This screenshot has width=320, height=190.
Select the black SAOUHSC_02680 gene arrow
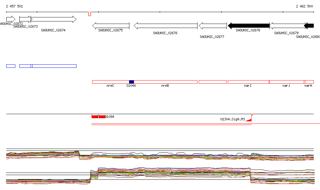click(x=309, y=26)
